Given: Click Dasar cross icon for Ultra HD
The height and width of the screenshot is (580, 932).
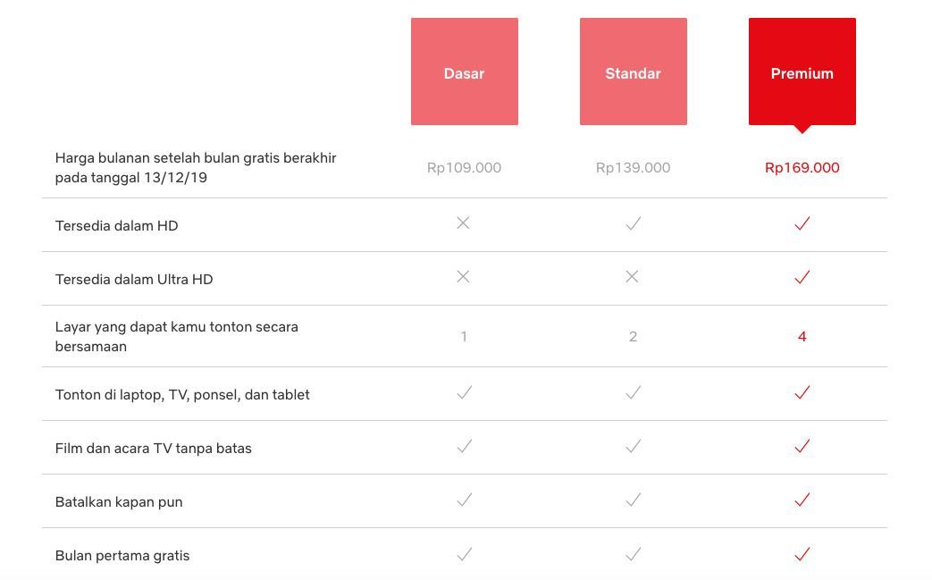Looking at the screenshot, I should [463, 276].
